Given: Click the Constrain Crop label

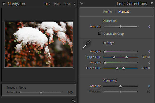Looking at the screenshot, I should pyautogui.click(x=114, y=34).
